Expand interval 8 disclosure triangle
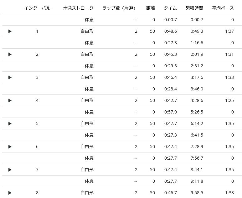 10,193
